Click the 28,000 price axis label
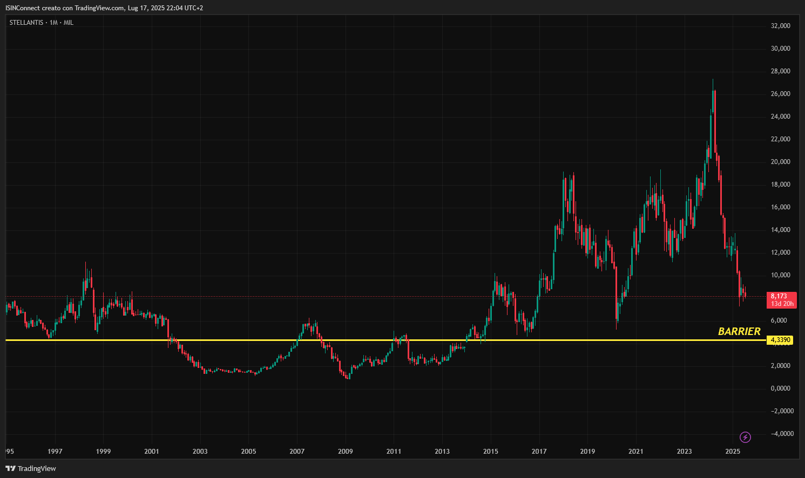Viewport: 805px width, 478px height. pos(781,71)
